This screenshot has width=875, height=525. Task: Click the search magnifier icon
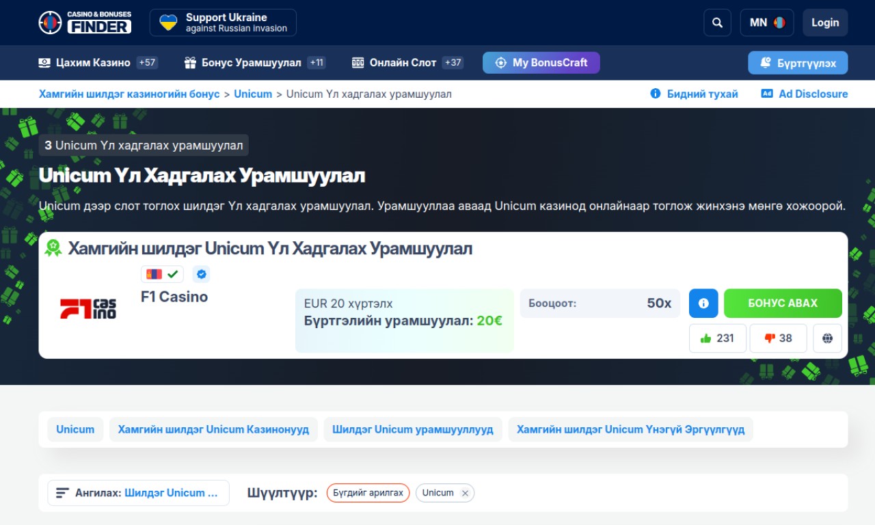coord(717,23)
